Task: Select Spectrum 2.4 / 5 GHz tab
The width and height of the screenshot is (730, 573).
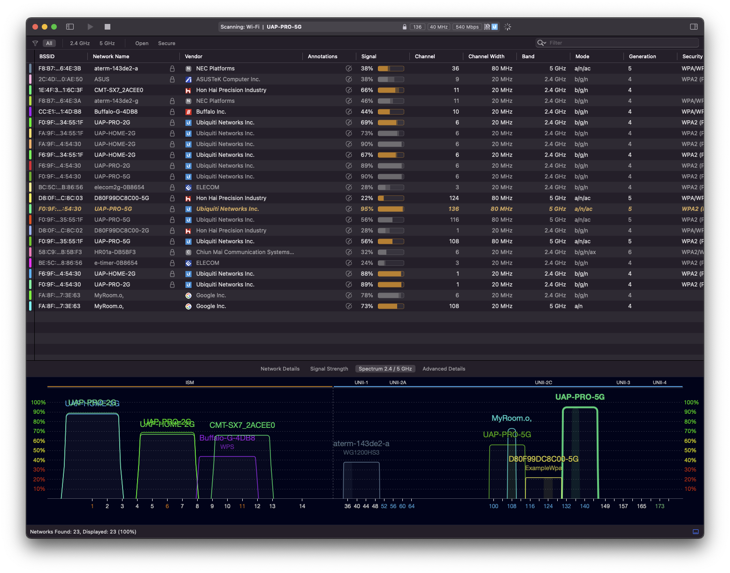Action: pos(385,369)
